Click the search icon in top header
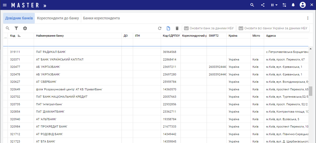 252,5
